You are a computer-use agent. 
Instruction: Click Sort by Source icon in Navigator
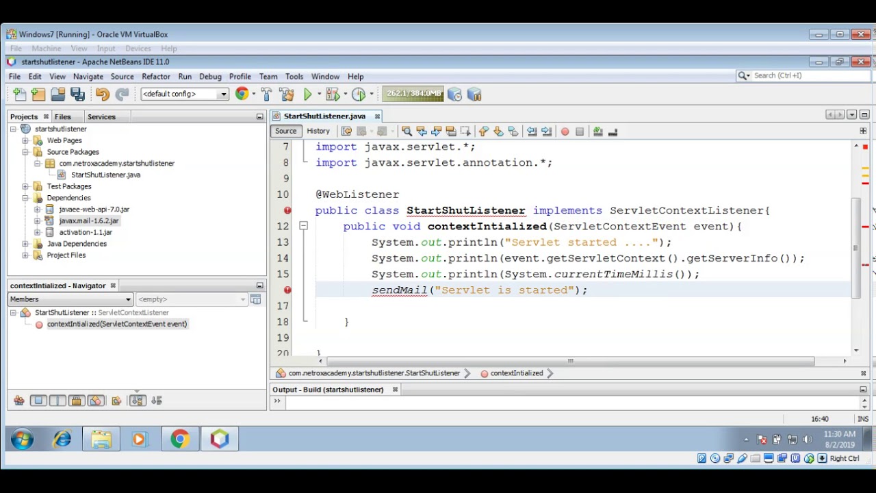(157, 401)
